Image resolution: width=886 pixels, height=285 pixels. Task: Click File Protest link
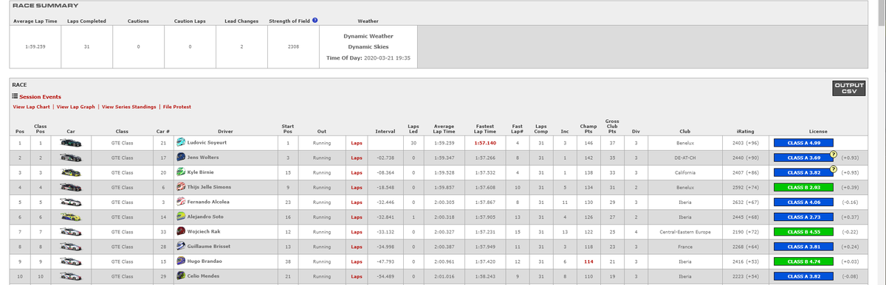click(177, 107)
